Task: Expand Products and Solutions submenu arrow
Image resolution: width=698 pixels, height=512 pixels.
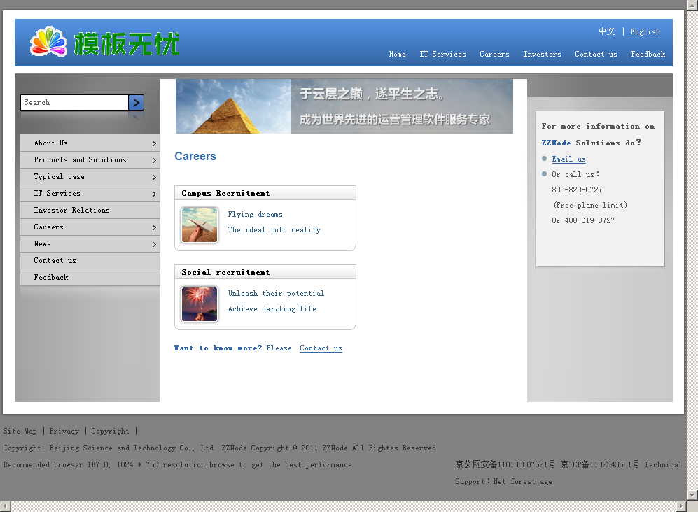Action: (x=154, y=160)
